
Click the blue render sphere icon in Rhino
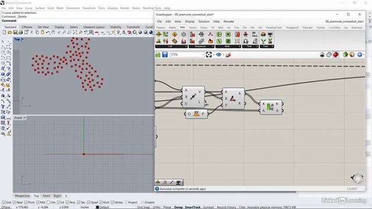[151, 33]
